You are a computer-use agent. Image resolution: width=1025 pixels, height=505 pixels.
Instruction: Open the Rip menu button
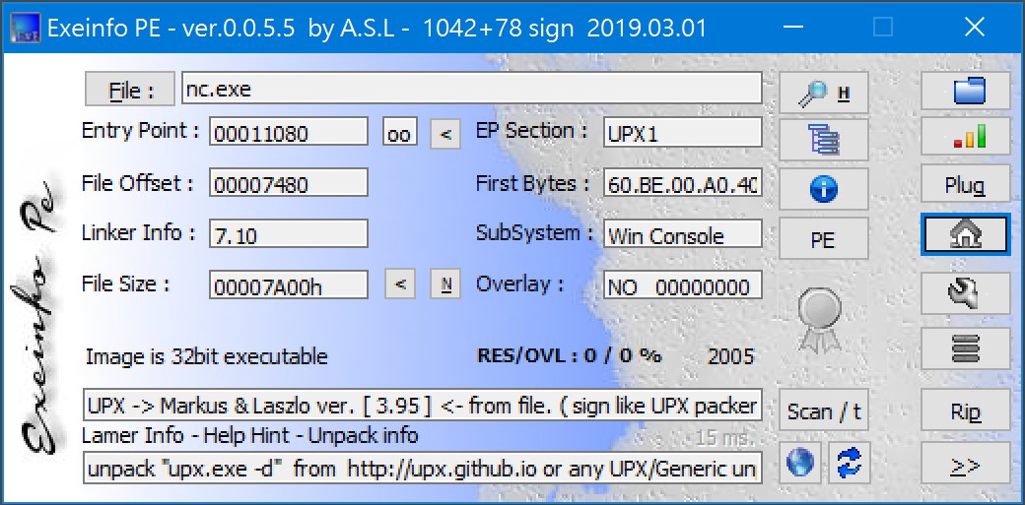(x=966, y=410)
